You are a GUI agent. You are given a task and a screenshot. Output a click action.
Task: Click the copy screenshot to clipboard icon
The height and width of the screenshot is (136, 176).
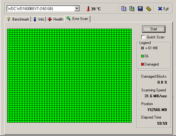(132, 9)
